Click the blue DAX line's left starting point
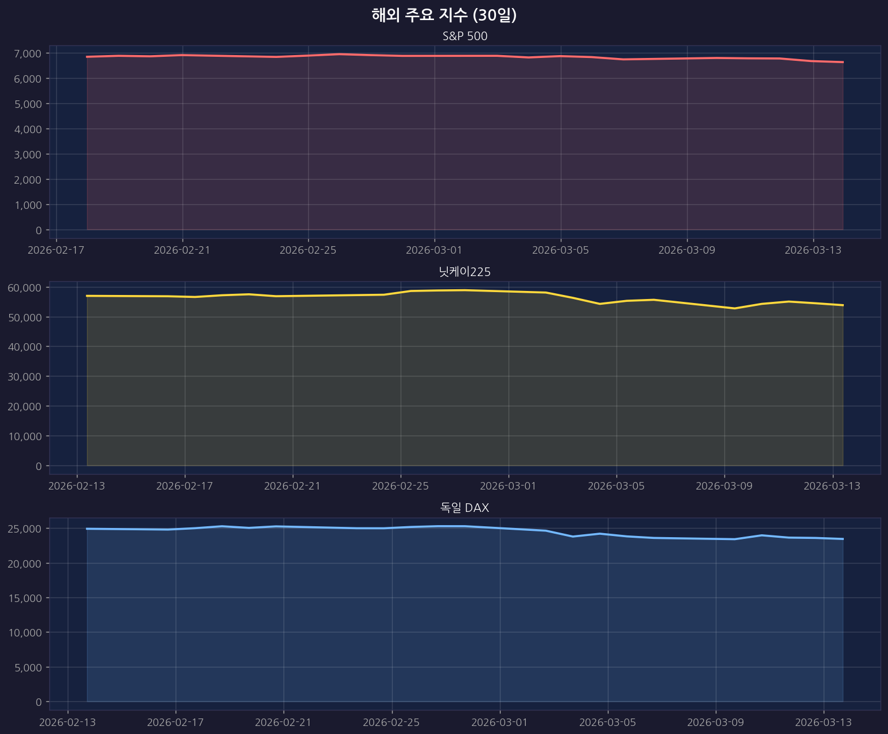 click(x=87, y=529)
